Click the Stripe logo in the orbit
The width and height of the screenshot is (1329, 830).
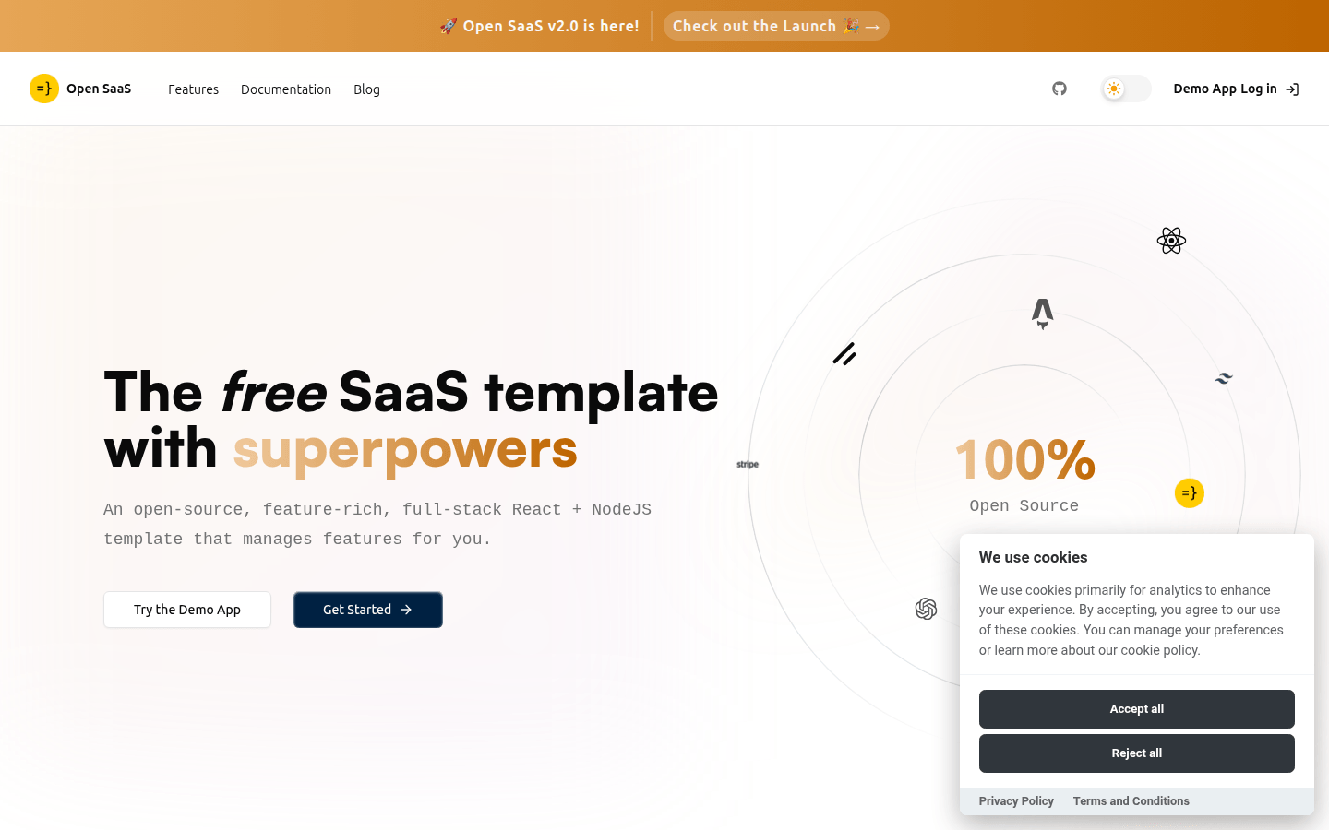(x=748, y=465)
